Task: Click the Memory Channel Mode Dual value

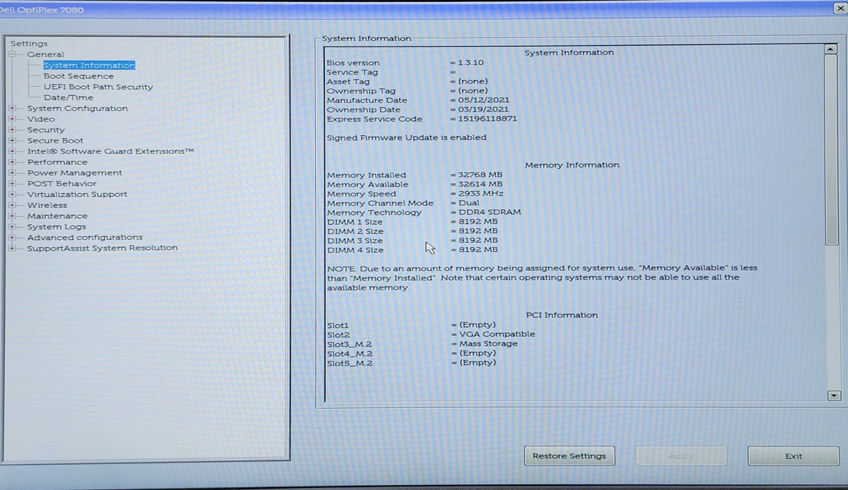Action: pyautogui.click(x=469, y=203)
